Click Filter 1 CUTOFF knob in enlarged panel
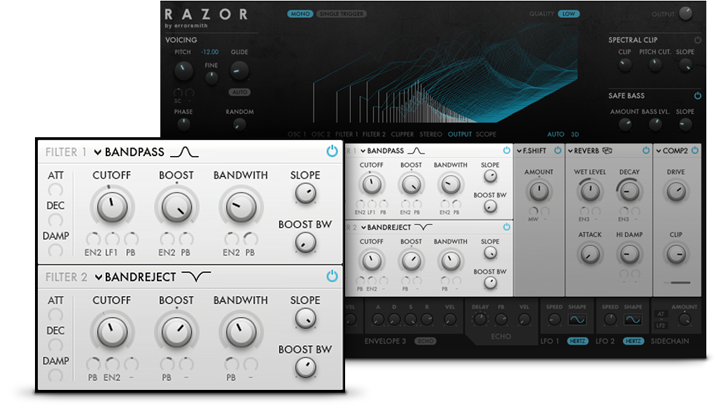The image size is (728, 420). coord(112,207)
